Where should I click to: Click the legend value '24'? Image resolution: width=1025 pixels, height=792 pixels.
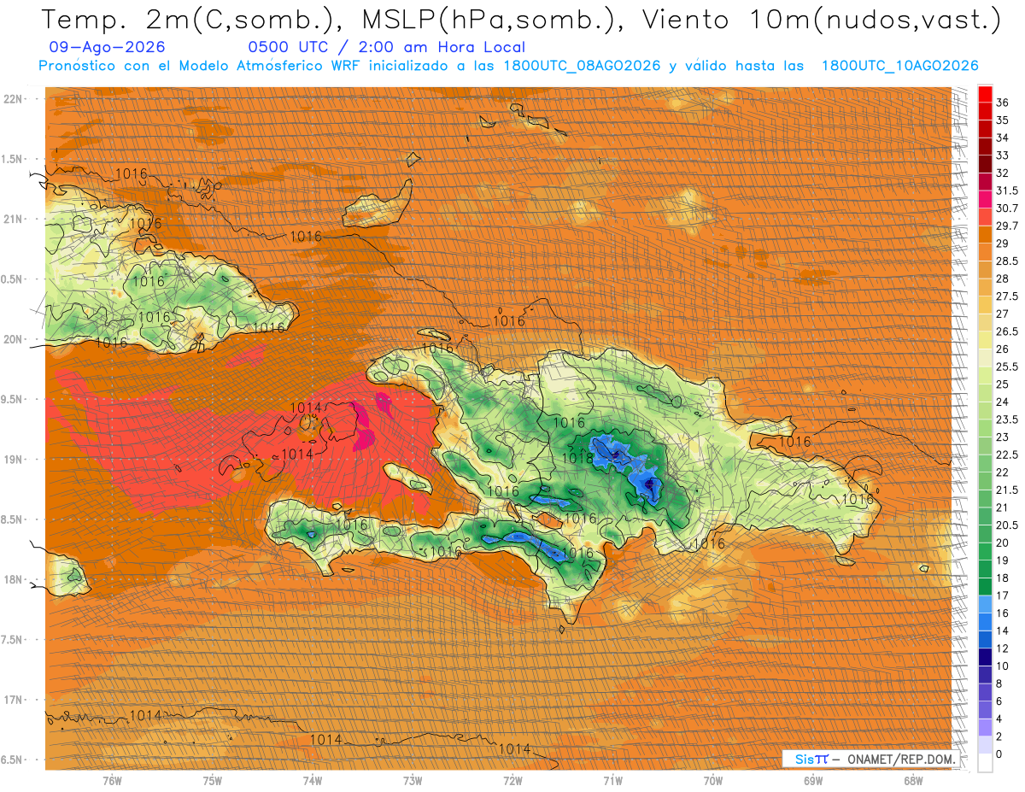coord(1003,402)
